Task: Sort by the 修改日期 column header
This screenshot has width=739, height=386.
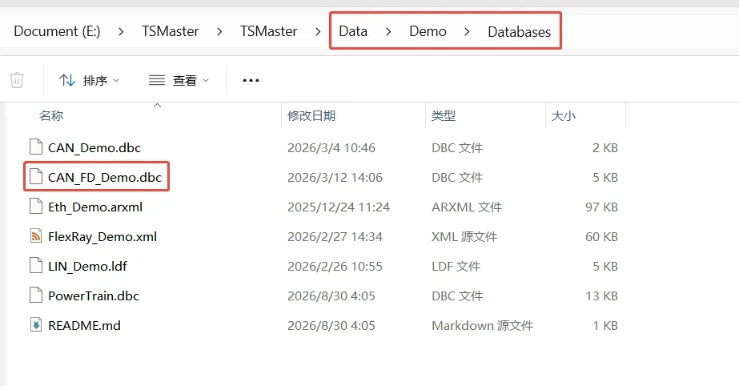Action: (x=311, y=115)
